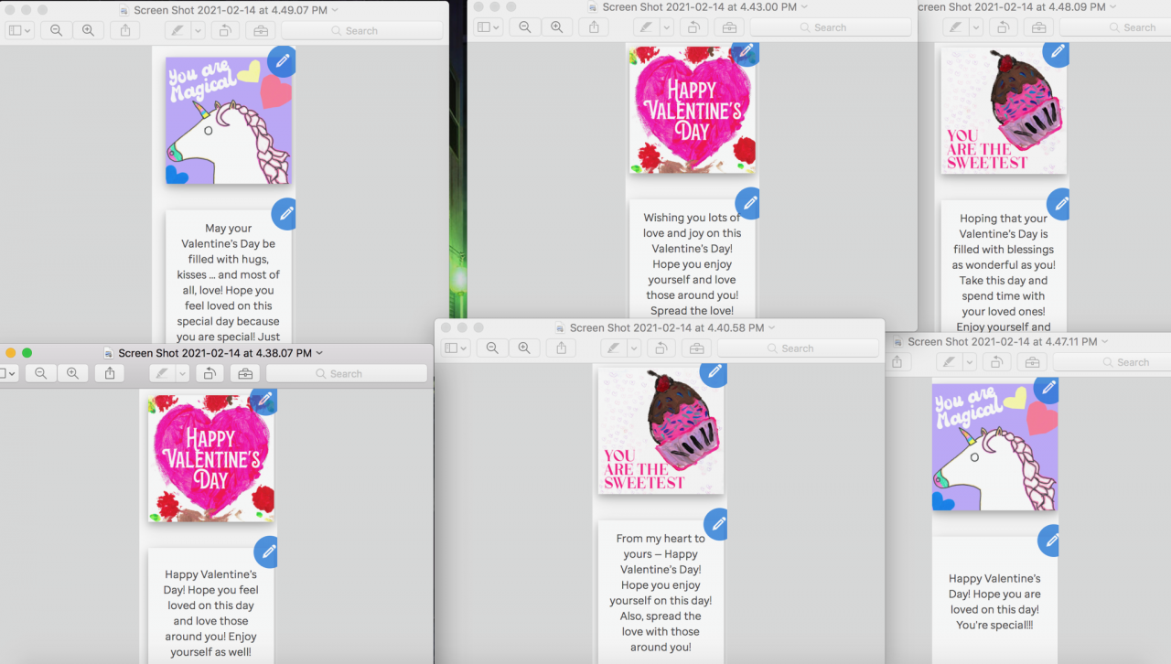Expand the highlight dropdown arrow in the 4.38.07 PM window

point(182,373)
